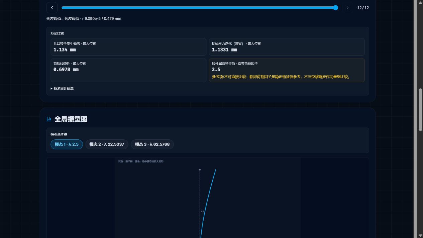Click the 残差峰值 readout line
The width and height of the screenshot is (423, 238).
pos(84,19)
